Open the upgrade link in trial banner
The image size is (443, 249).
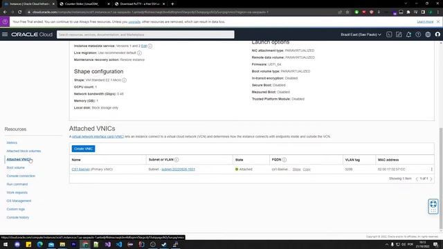134,21
